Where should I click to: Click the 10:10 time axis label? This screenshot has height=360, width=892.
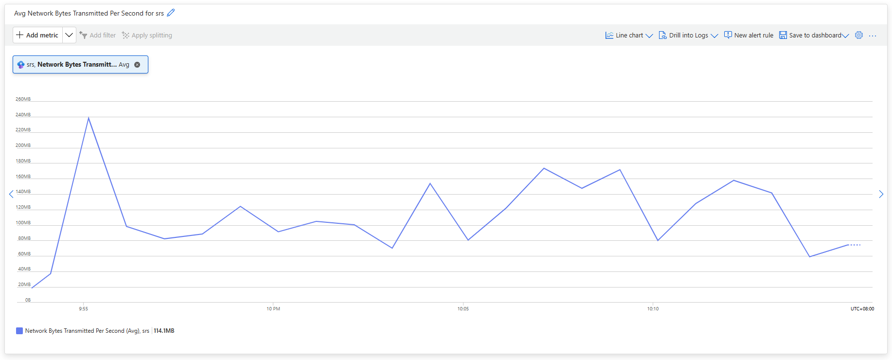point(653,308)
